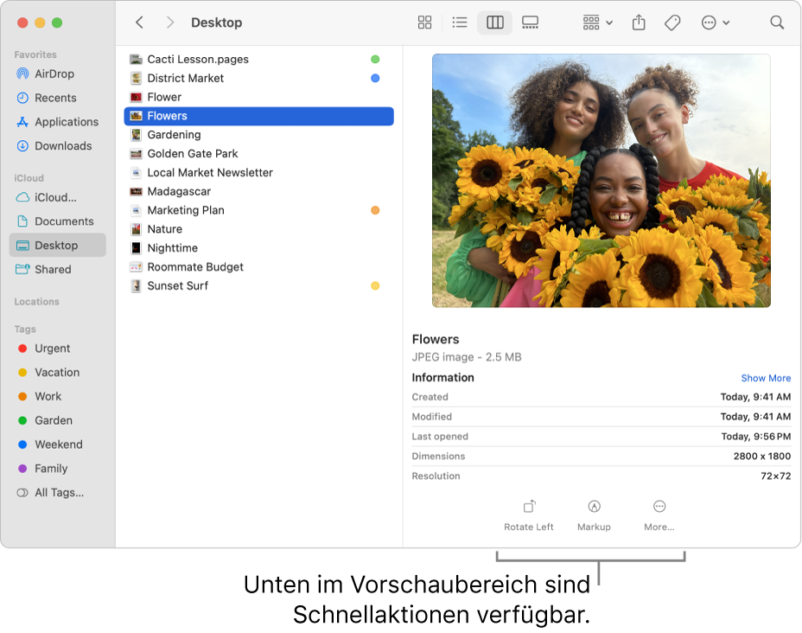Select the Flower file
The height and width of the screenshot is (633, 802).
click(x=258, y=97)
